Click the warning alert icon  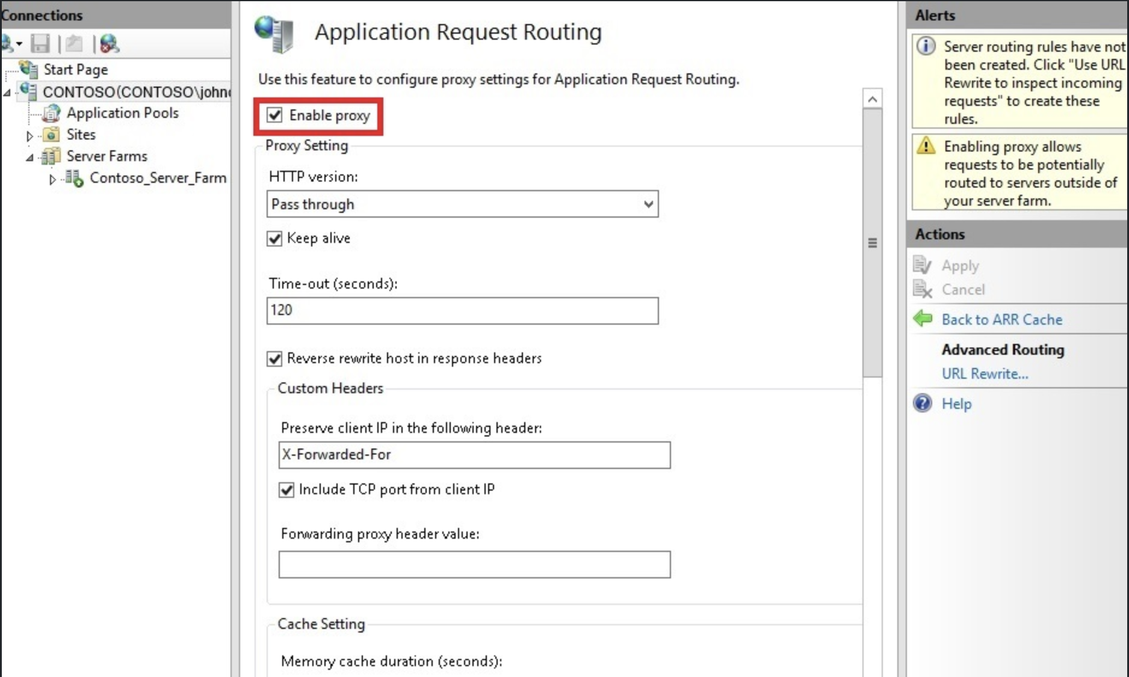pyautogui.click(x=926, y=146)
